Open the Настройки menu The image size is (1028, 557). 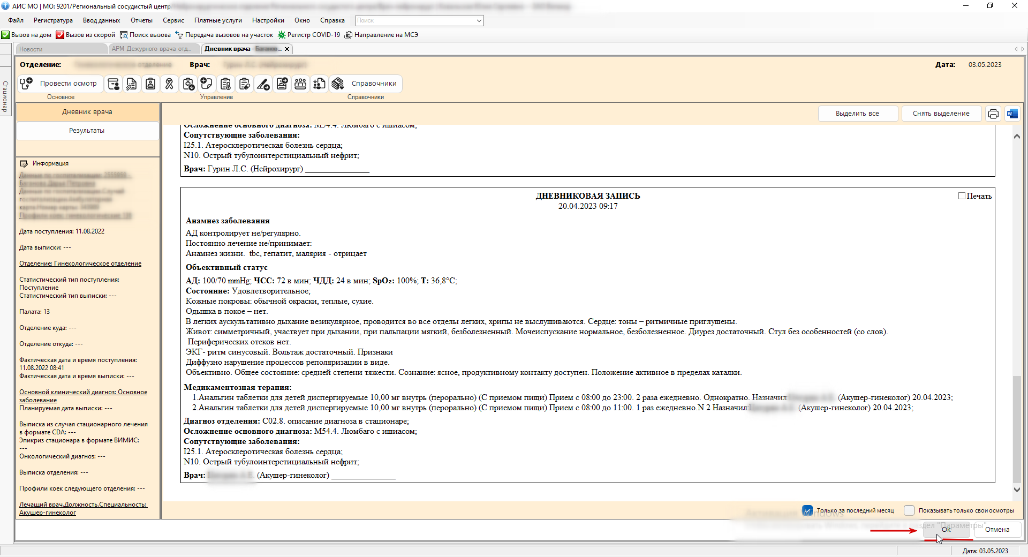point(268,20)
